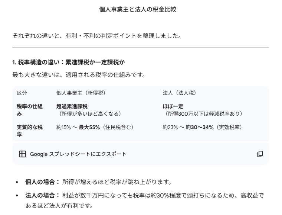
Task: Click the 法人の場合 bullet label
Action: 41,196
